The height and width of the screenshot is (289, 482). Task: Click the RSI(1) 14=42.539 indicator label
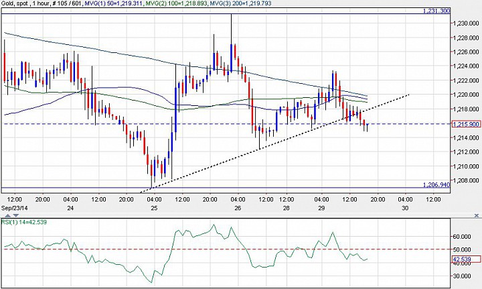24,222
